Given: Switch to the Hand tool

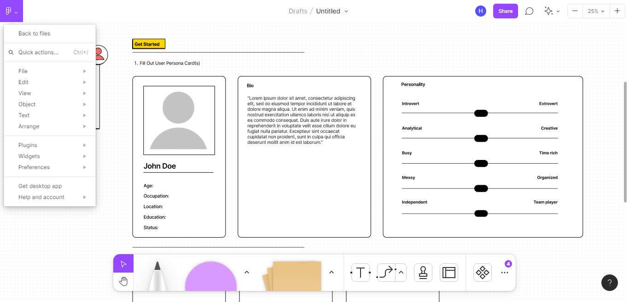Looking at the screenshot, I should [123, 280].
